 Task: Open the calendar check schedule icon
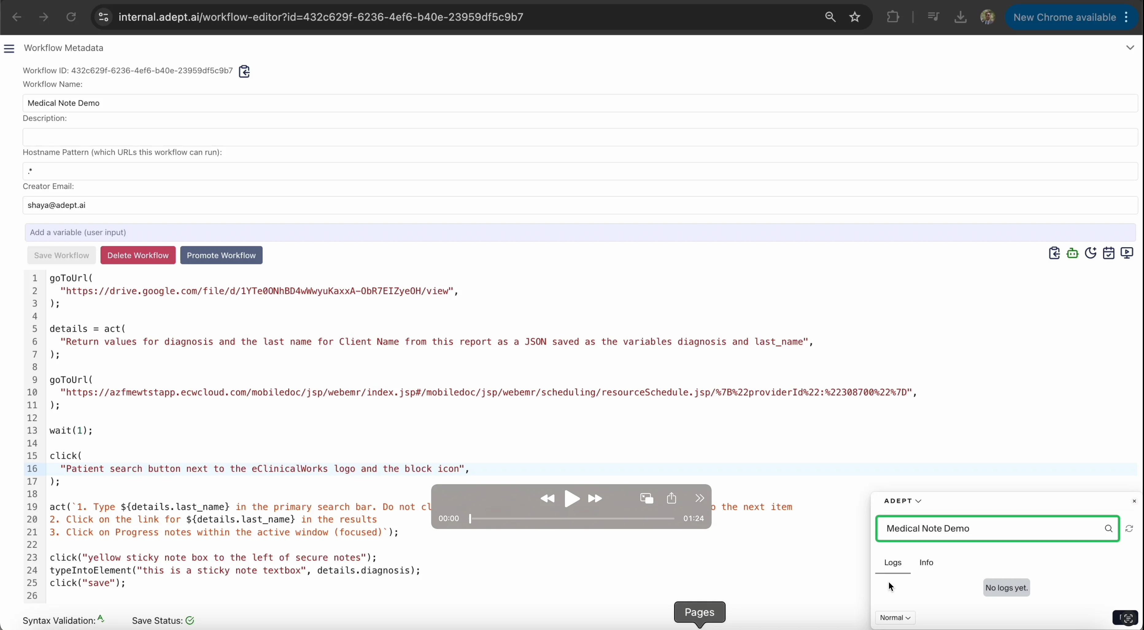[x=1109, y=253]
